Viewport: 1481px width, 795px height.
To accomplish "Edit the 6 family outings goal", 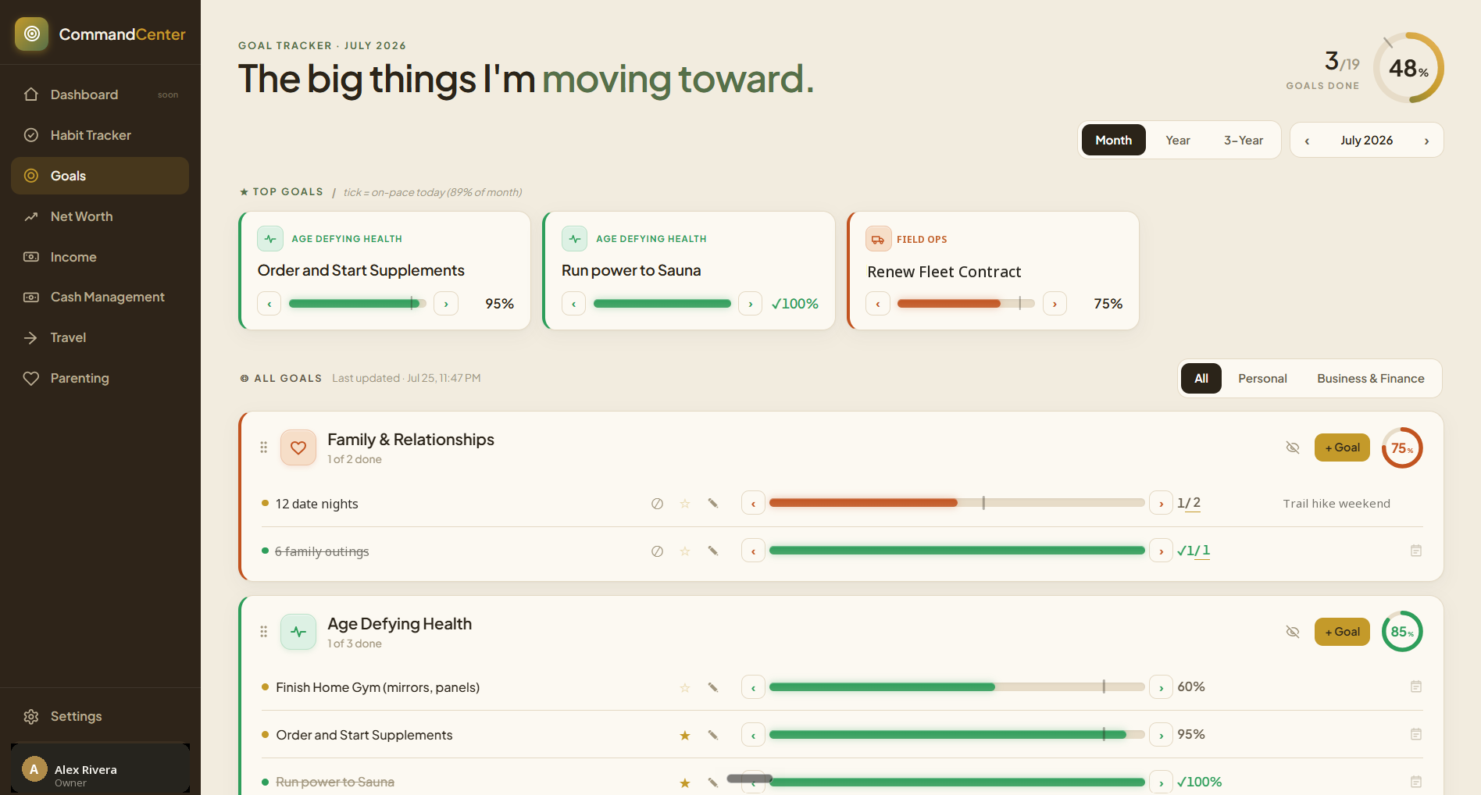I will (x=713, y=551).
